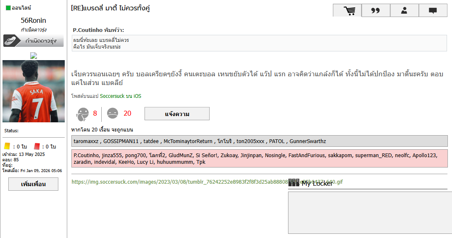This screenshot has width=452, height=238.
Task: Click the yellow card icon
Action: [x=7, y=146]
